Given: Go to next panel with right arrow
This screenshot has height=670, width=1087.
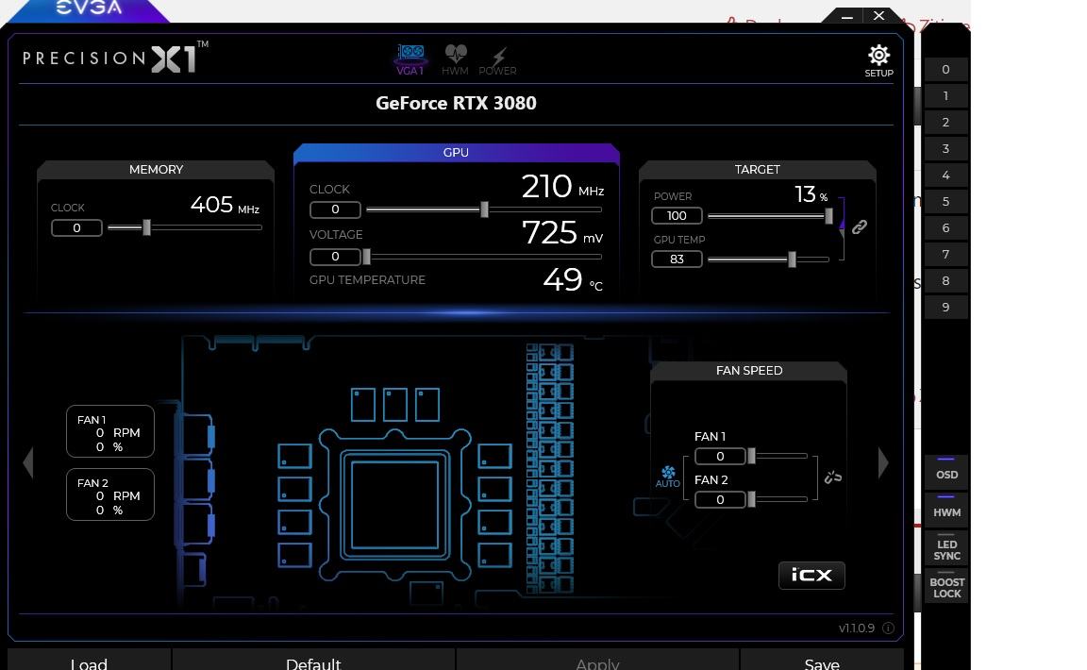Looking at the screenshot, I should click(883, 462).
